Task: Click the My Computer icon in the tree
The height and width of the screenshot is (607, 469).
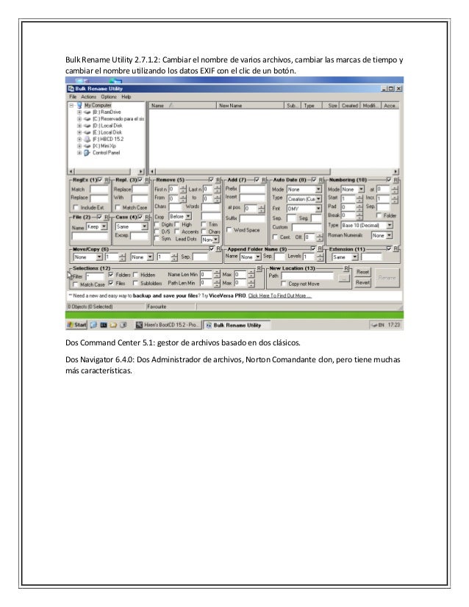Action: pos(79,105)
